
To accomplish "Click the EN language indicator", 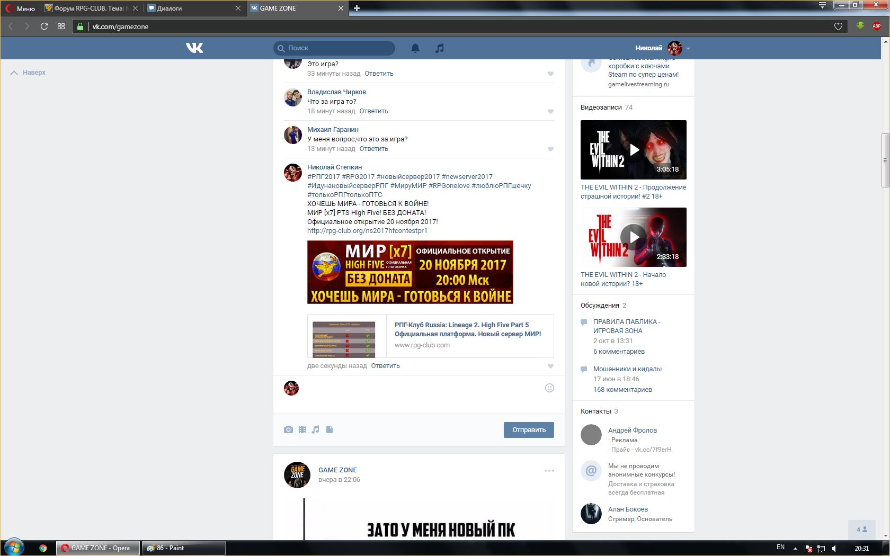I will pos(780,548).
